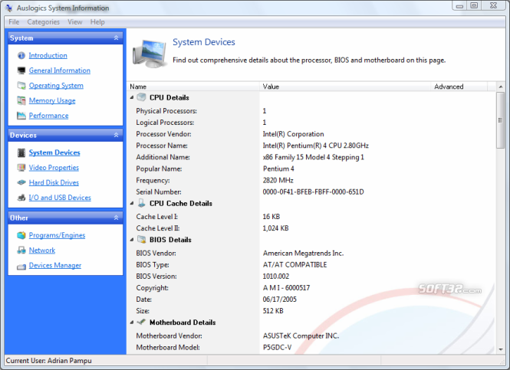
Task: Select the Frequency 2820 MHz row
Action: click(x=311, y=180)
